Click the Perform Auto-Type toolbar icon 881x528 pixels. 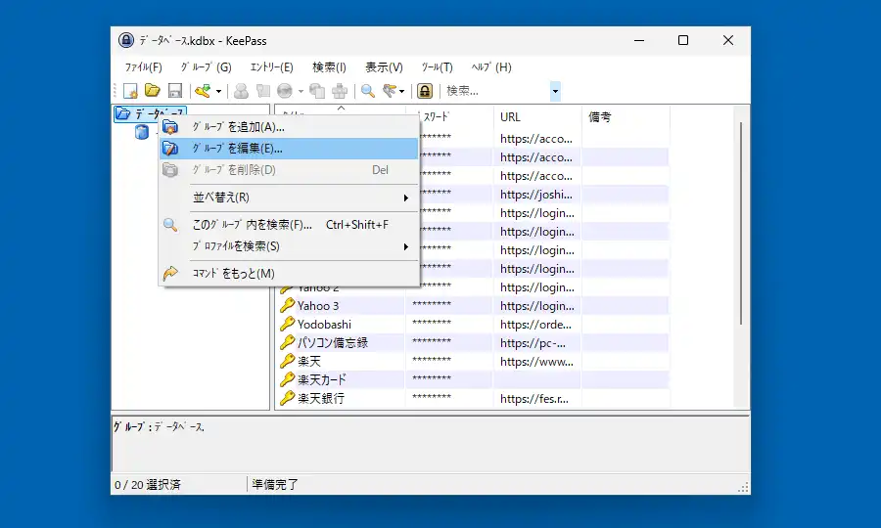pos(340,91)
